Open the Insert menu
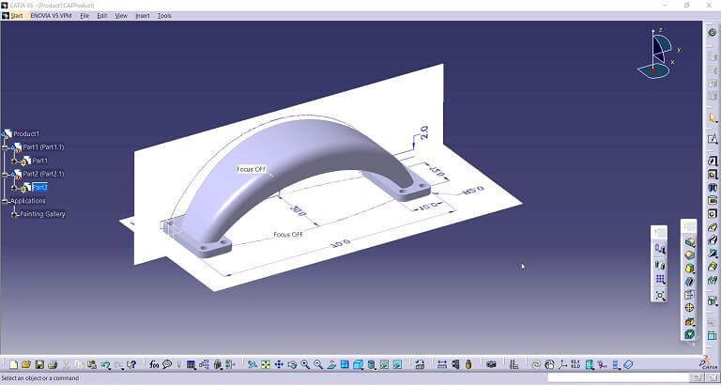 pos(143,16)
